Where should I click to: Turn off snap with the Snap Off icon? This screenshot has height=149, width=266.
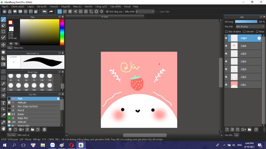pyautogui.click(x=59, y=11)
